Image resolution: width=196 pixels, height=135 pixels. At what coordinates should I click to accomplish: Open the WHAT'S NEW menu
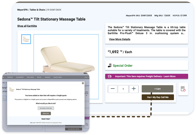pyautogui.click(x=58, y=77)
